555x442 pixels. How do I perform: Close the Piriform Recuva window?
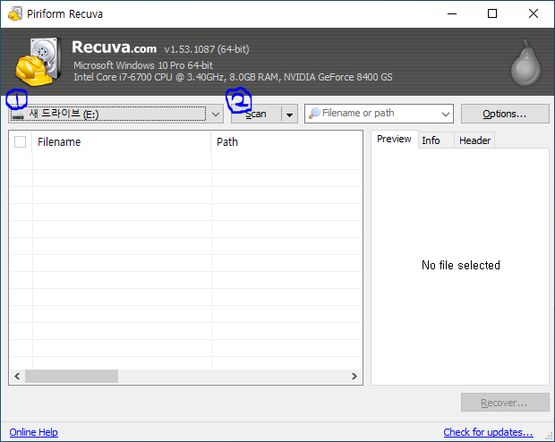pos(534,13)
